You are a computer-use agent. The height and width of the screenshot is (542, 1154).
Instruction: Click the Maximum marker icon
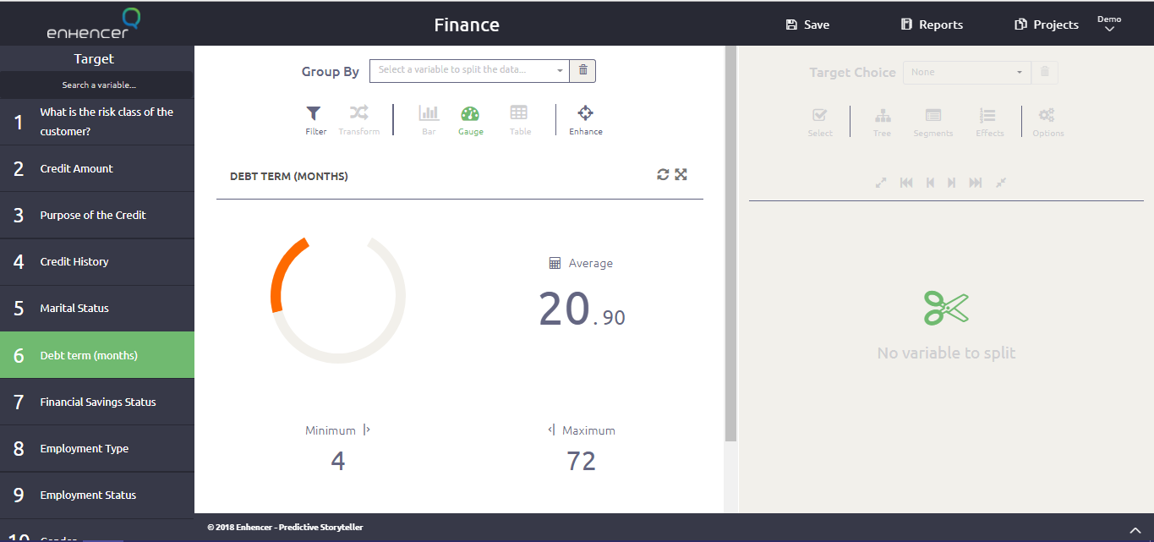[x=551, y=430]
